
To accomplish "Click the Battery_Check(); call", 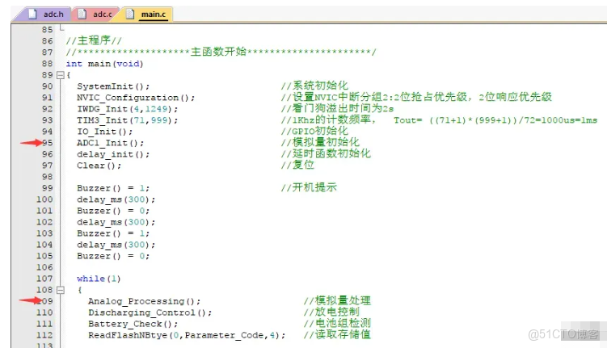I will (133, 324).
